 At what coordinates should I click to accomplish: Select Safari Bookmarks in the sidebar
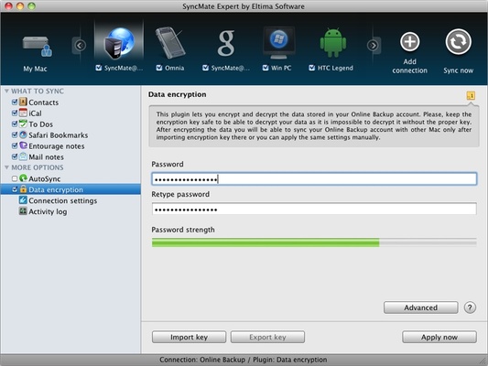click(59, 135)
